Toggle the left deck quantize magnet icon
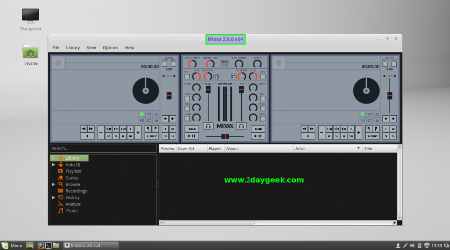 149,121
